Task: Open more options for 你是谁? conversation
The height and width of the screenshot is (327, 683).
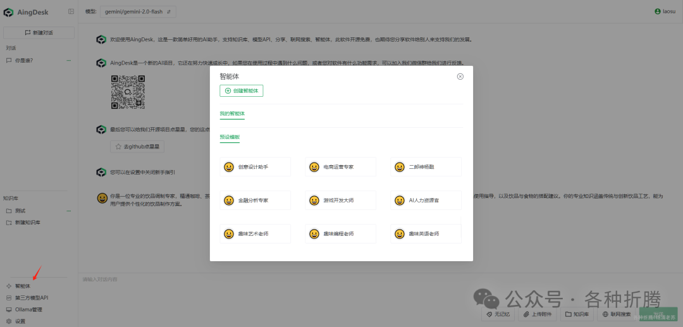Action: tap(68, 61)
